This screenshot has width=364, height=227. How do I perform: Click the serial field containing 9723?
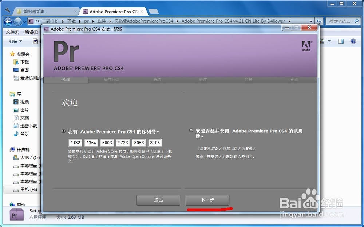coord(123,143)
